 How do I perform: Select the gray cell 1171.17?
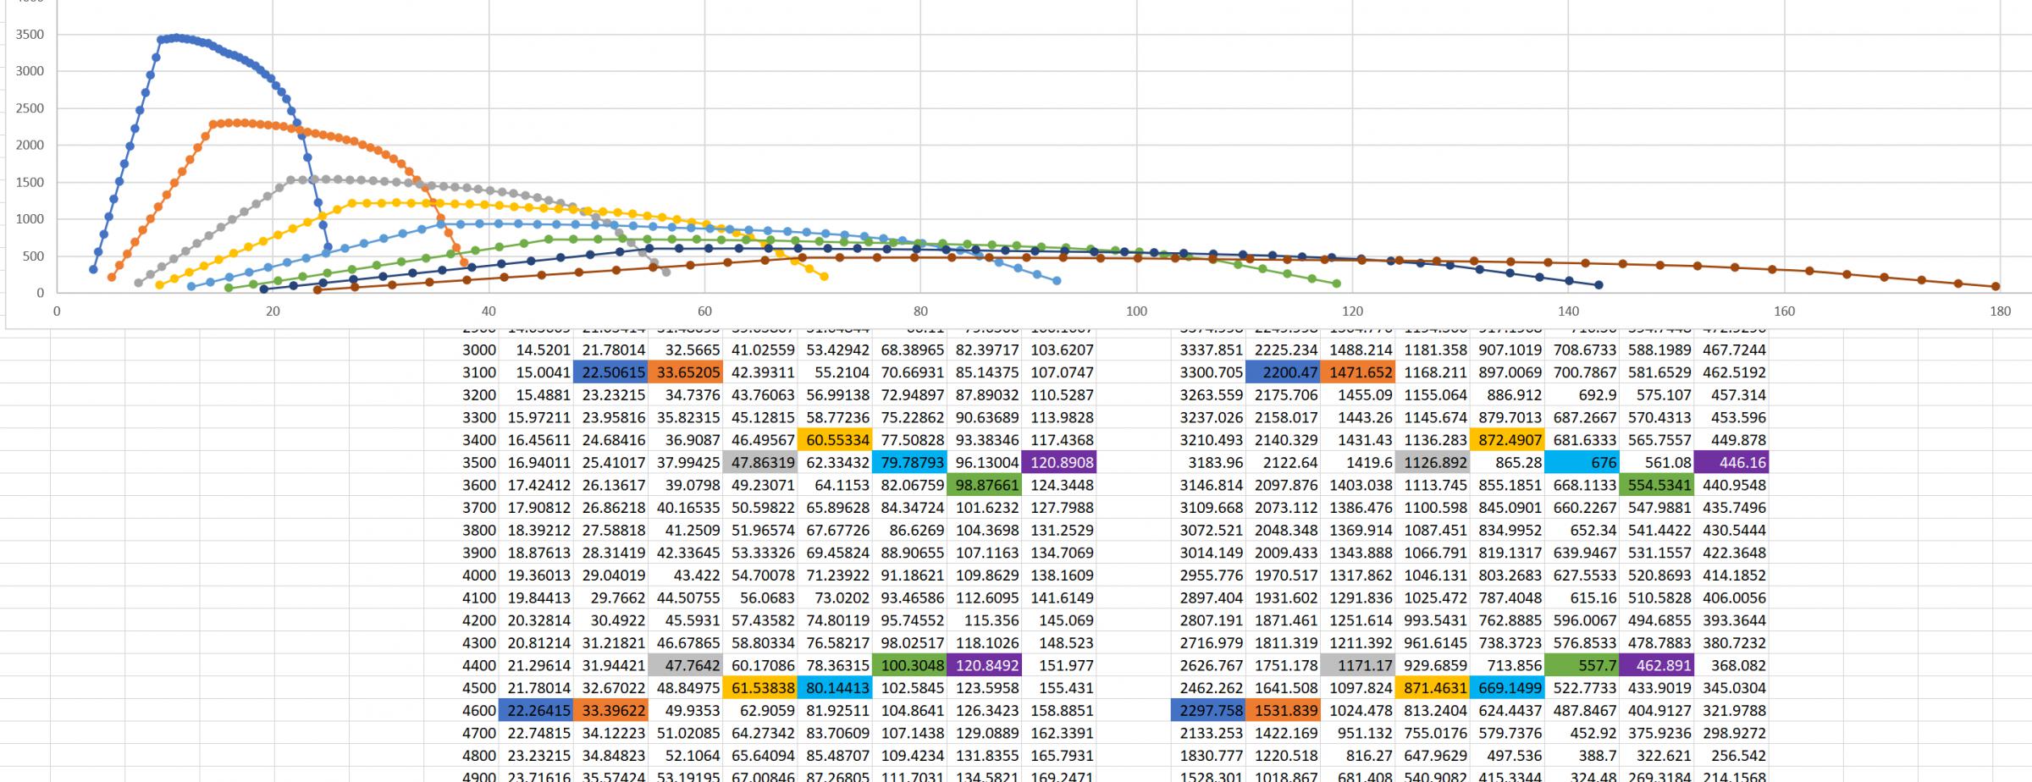point(1356,666)
